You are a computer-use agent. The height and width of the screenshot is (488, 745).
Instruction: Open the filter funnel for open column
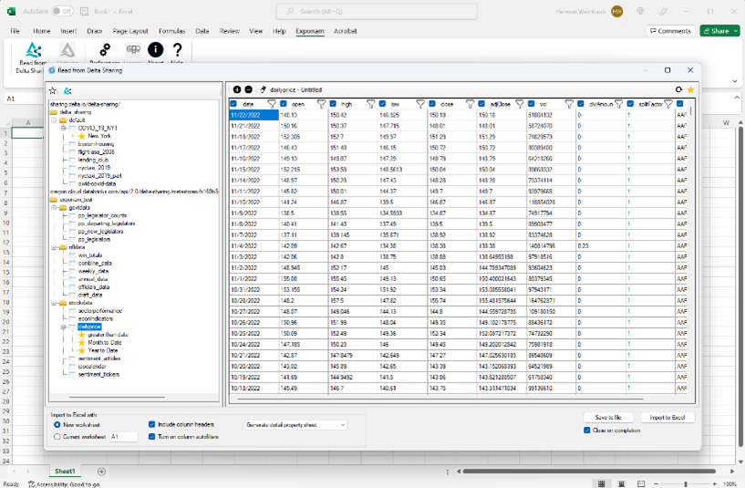pyautogui.click(x=321, y=104)
